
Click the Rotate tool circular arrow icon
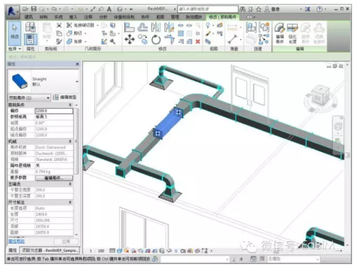tap(156, 40)
